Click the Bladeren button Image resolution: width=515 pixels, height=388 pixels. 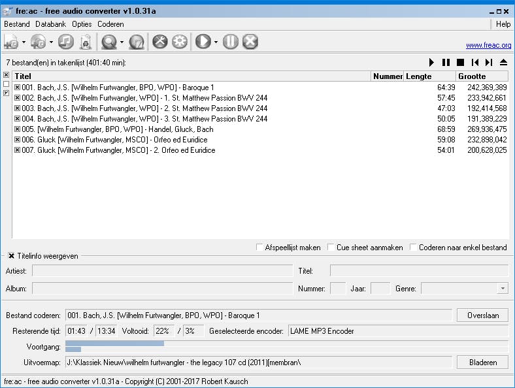tap(482, 363)
